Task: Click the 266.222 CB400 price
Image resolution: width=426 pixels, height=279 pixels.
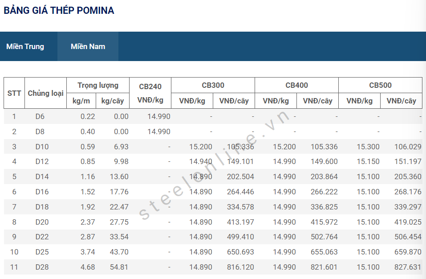Action: coord(324,192)
